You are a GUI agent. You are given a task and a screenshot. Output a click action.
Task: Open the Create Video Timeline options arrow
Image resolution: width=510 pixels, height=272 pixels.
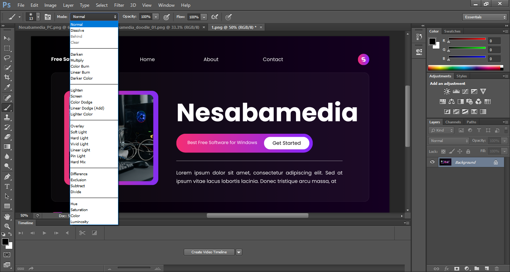pyautogui.click(x=239, y=252)
